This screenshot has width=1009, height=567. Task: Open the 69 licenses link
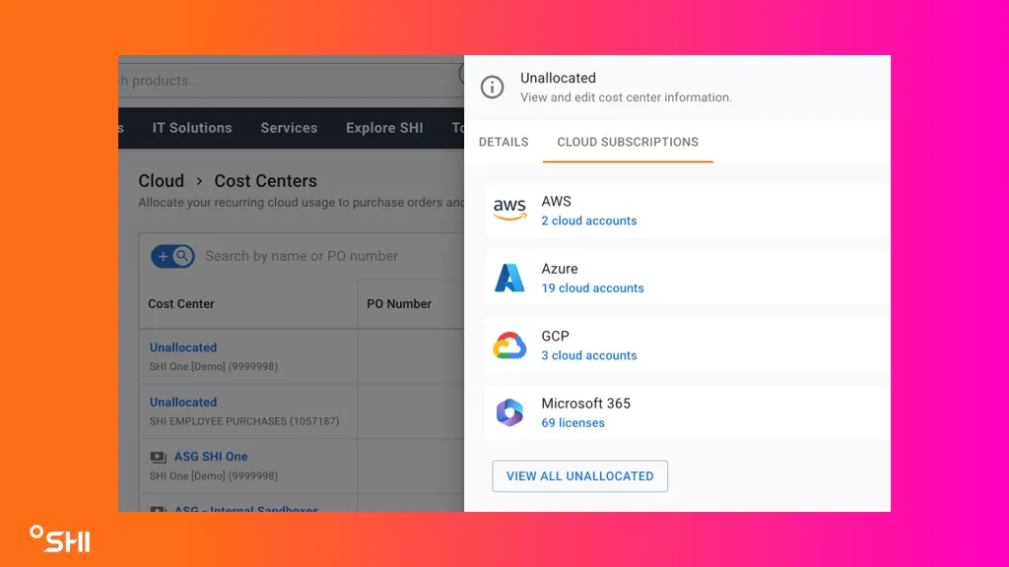(x=572, y=423)
